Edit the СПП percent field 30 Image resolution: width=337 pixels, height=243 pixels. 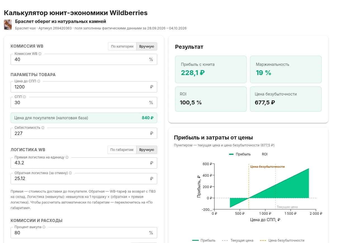click(x=84, y=102)
